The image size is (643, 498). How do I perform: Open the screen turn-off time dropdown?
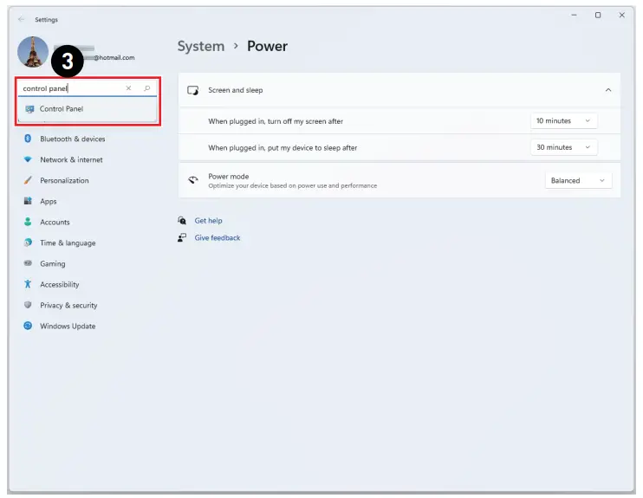tap(563, 121)
